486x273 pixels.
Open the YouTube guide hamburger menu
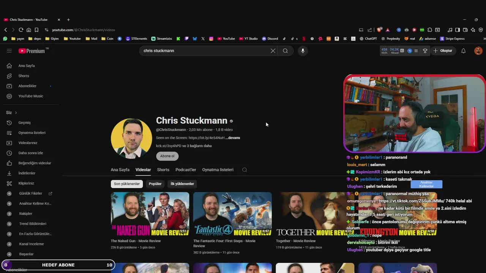tap(9, 50)
